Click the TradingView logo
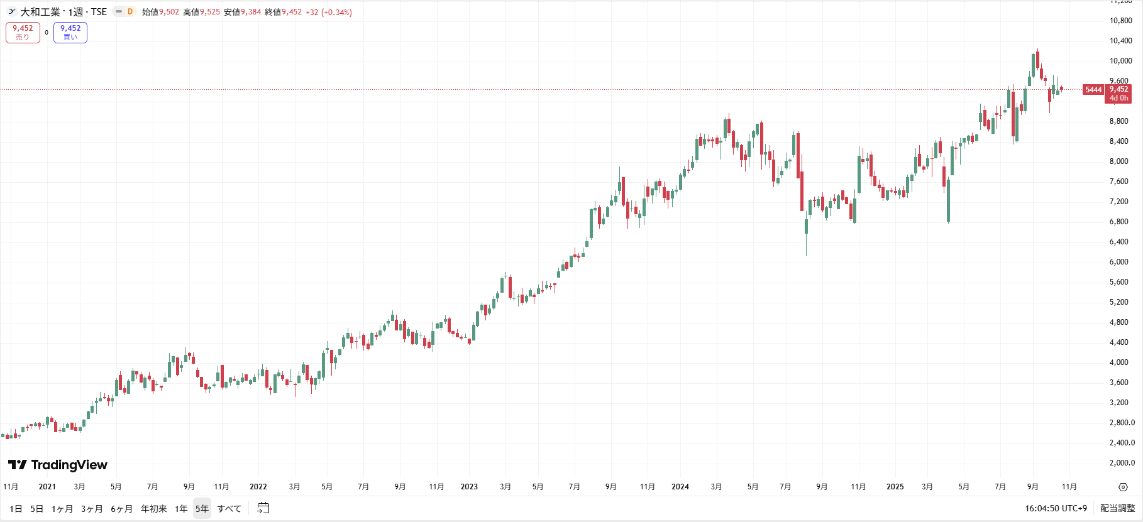 point(58,465)
